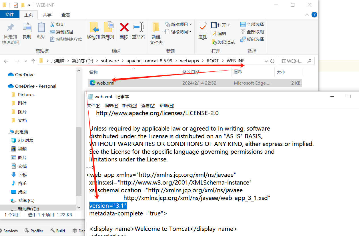Switch to the View ribbon tab

pyautogui.click(x=66, y=15)
